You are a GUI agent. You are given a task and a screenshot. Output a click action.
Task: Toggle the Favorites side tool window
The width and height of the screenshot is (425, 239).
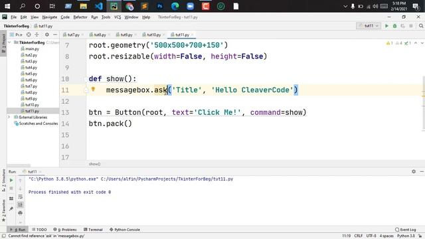(3, 211)
